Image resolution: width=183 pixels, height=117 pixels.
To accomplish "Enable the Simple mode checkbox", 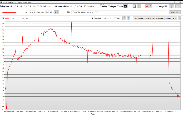I will (x=109, y=7).
